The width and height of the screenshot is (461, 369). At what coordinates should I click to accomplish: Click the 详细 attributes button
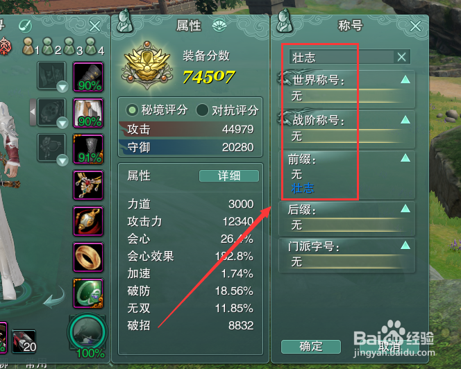(x=229, y=175)
